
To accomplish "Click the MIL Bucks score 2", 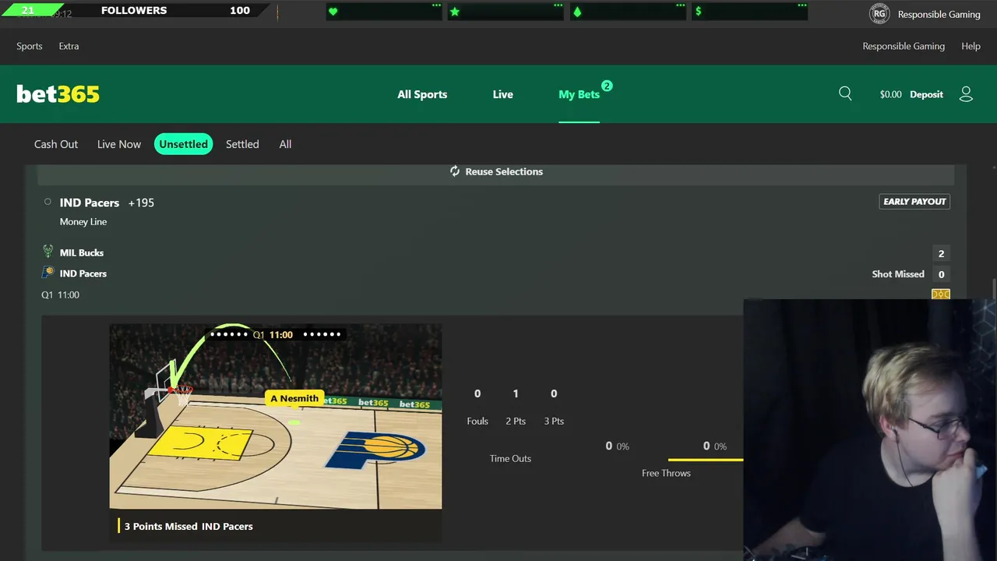I will [x=941, y=253].
